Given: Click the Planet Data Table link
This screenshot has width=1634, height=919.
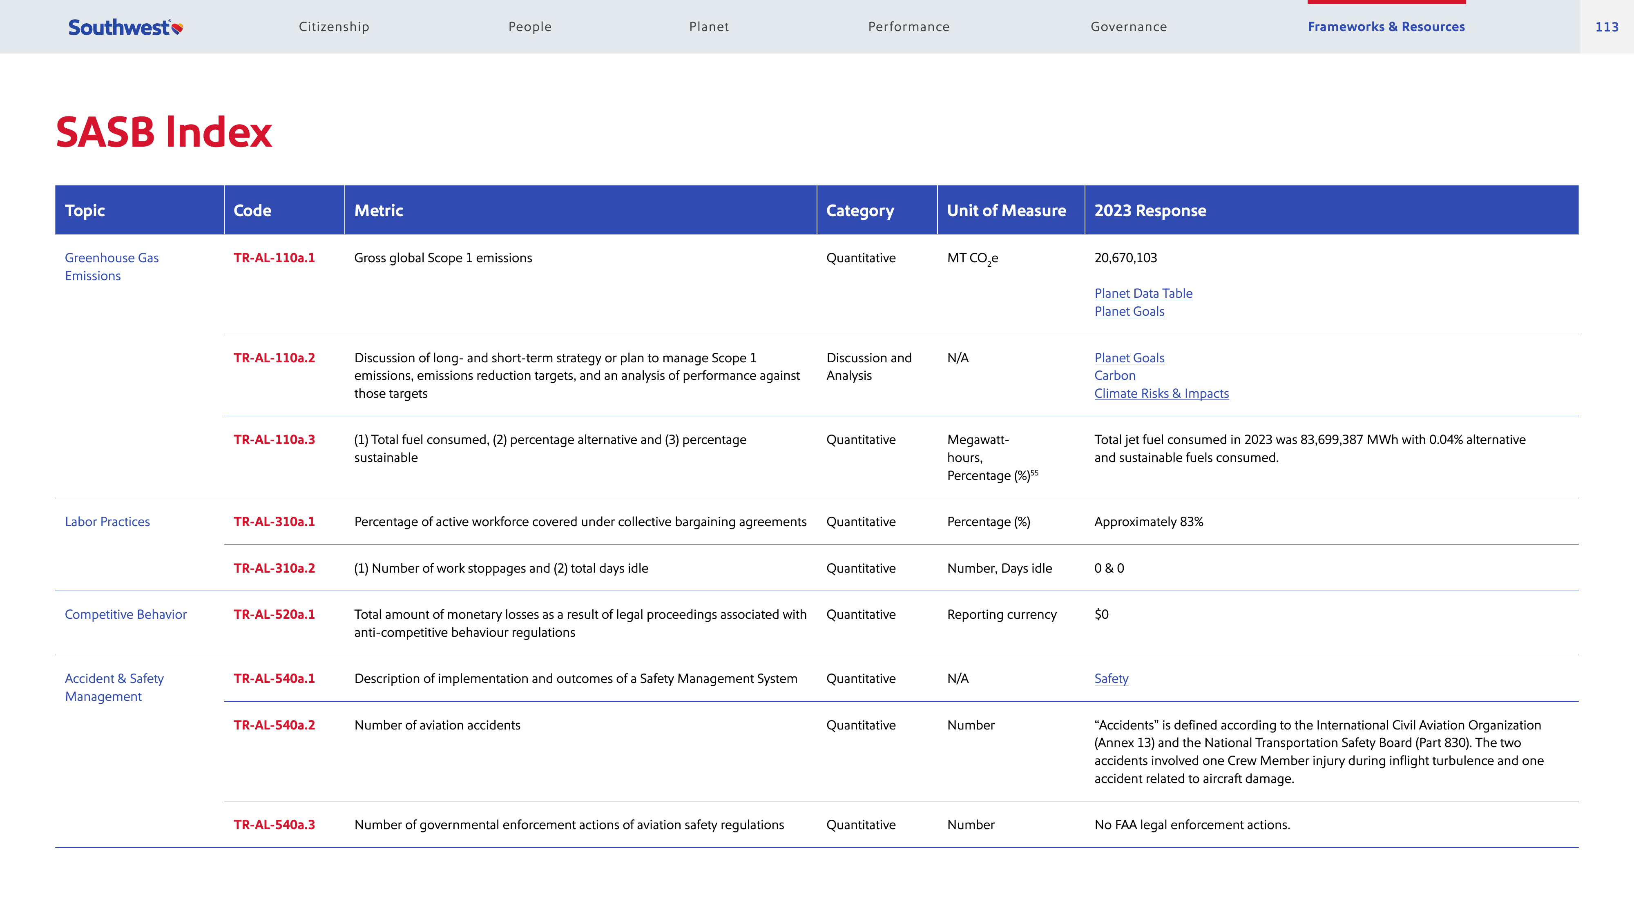Looking at the screenshot, I should coord(1143,293).
